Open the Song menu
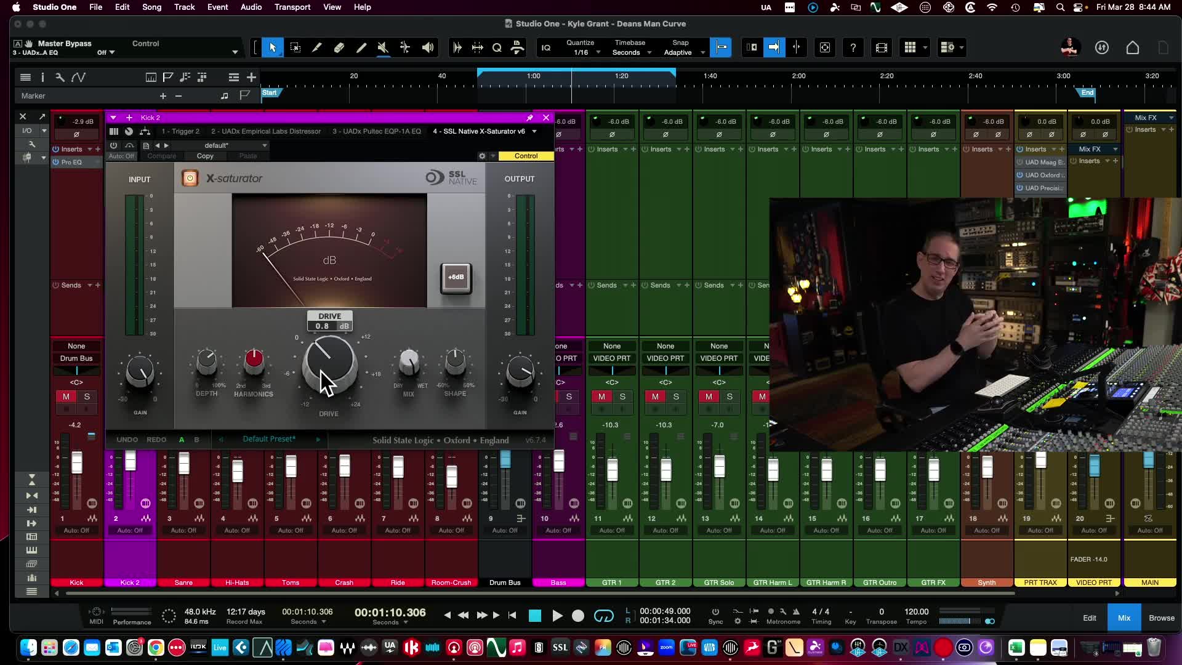Viewport: 1182px width, 665px height. click(151, 7)
